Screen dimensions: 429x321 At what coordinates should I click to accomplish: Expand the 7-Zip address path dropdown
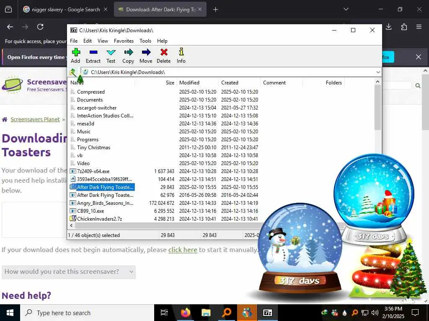click(x=378, y=72)
